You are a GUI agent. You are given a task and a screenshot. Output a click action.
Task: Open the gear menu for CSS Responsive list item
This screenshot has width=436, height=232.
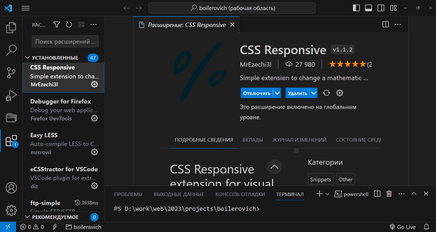[94, 84]
